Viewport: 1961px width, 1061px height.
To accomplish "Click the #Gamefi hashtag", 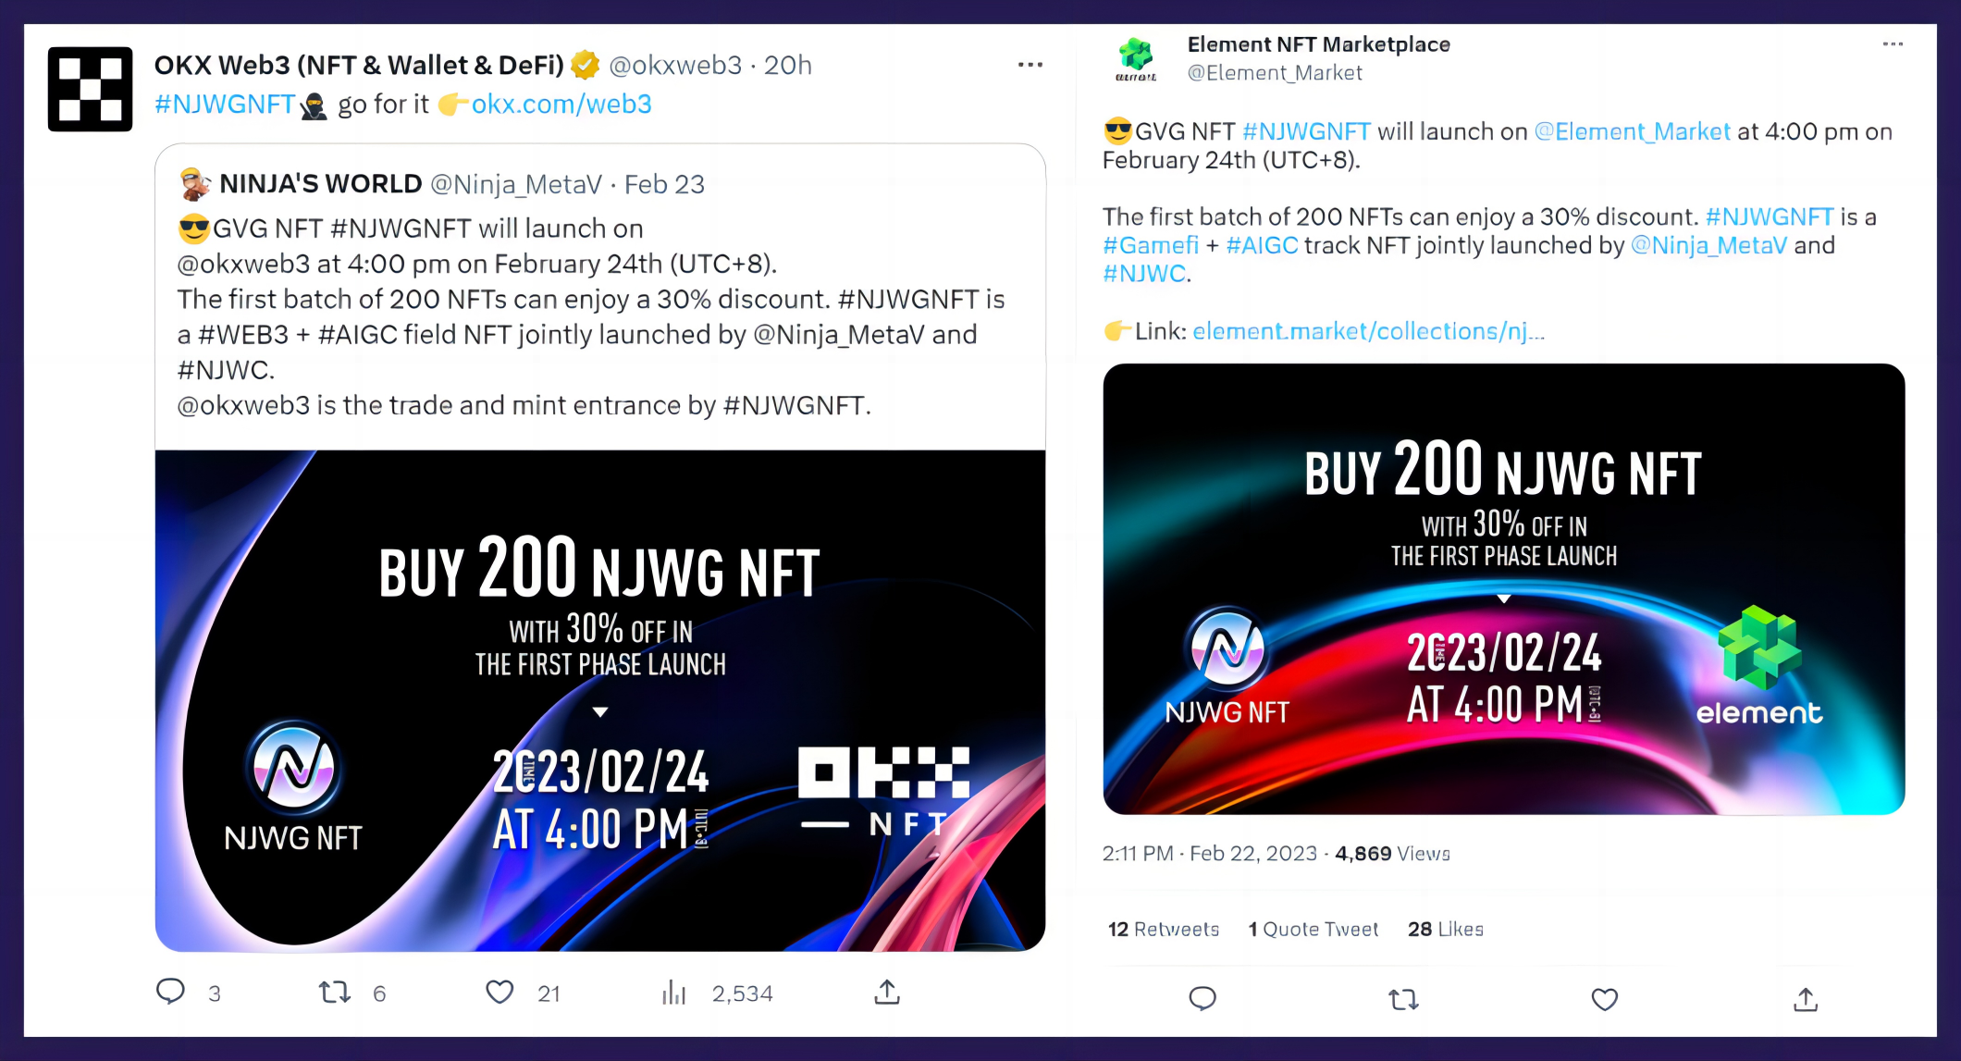I will [x=1150, y=245].
